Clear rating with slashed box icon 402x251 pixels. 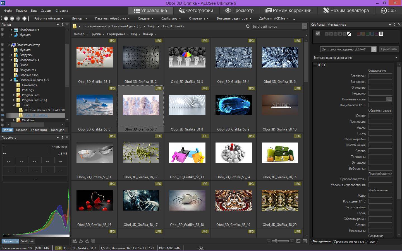tap(349, 34)
